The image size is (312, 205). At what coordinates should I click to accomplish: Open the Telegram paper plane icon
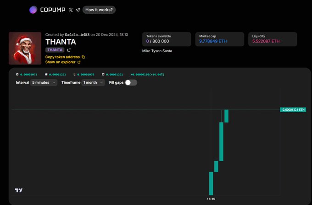pyautogui.click(x=78, y=10)
